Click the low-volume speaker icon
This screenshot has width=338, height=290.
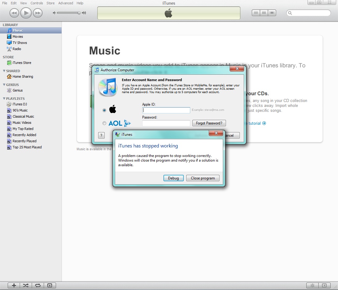click(x=54, y=13)
